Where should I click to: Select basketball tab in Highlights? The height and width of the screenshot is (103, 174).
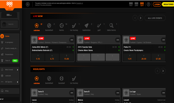(49, 80)
